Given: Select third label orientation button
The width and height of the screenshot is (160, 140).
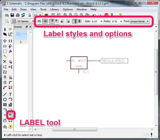Looking at the screenshot, I should coord(62,21).
